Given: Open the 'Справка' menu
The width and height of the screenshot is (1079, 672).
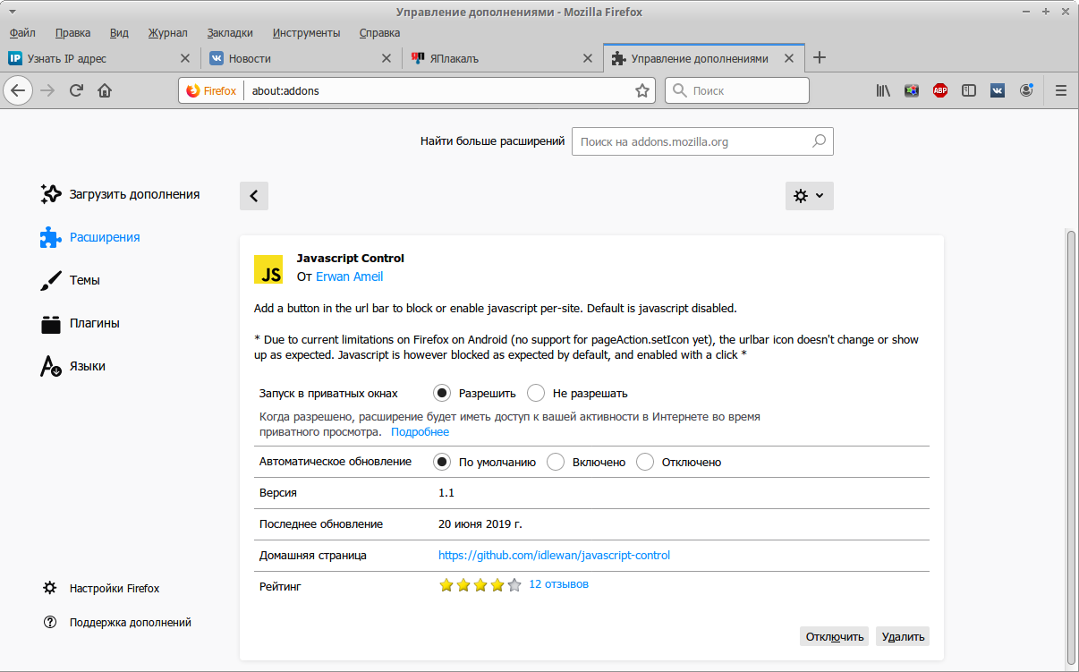Looking at the screenshot, I should 379,33.
